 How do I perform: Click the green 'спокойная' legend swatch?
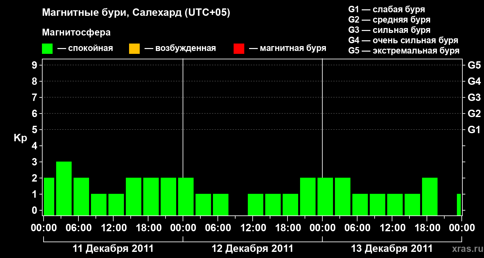[x=47, y=49]
